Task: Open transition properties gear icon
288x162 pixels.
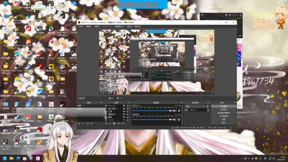Action: click(208, 106)
